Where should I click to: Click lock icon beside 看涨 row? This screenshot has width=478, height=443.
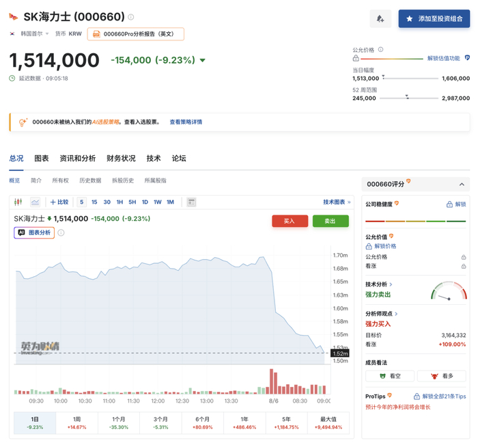tap(464, 266)
